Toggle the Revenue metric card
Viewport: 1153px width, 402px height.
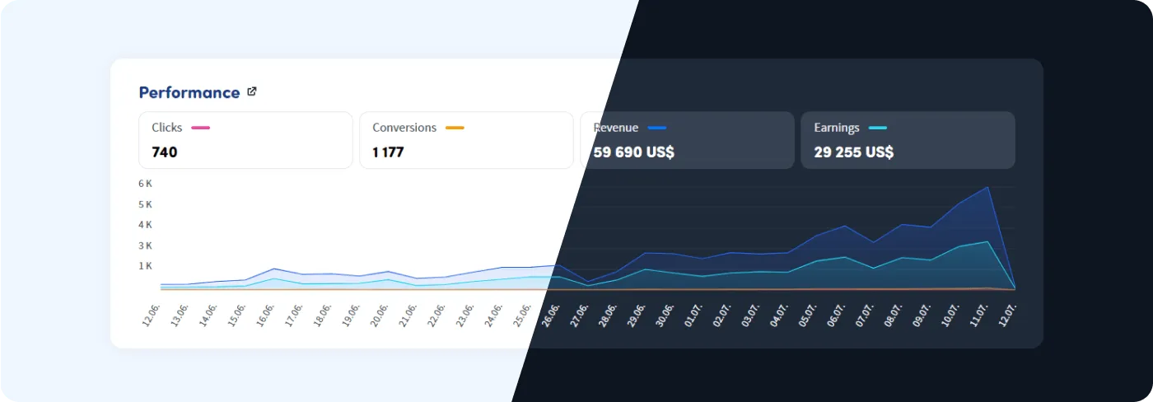[687, 140]
